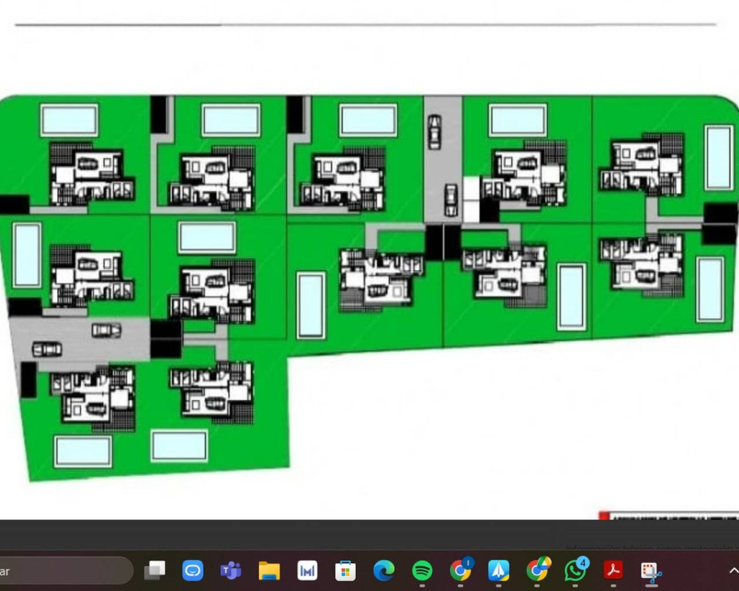Open the Snipping Tool icon
Screen dimensions: 739x591
click(651, 571)
